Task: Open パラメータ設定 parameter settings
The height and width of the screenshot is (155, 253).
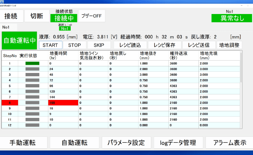Action: (x=126, y=143)
